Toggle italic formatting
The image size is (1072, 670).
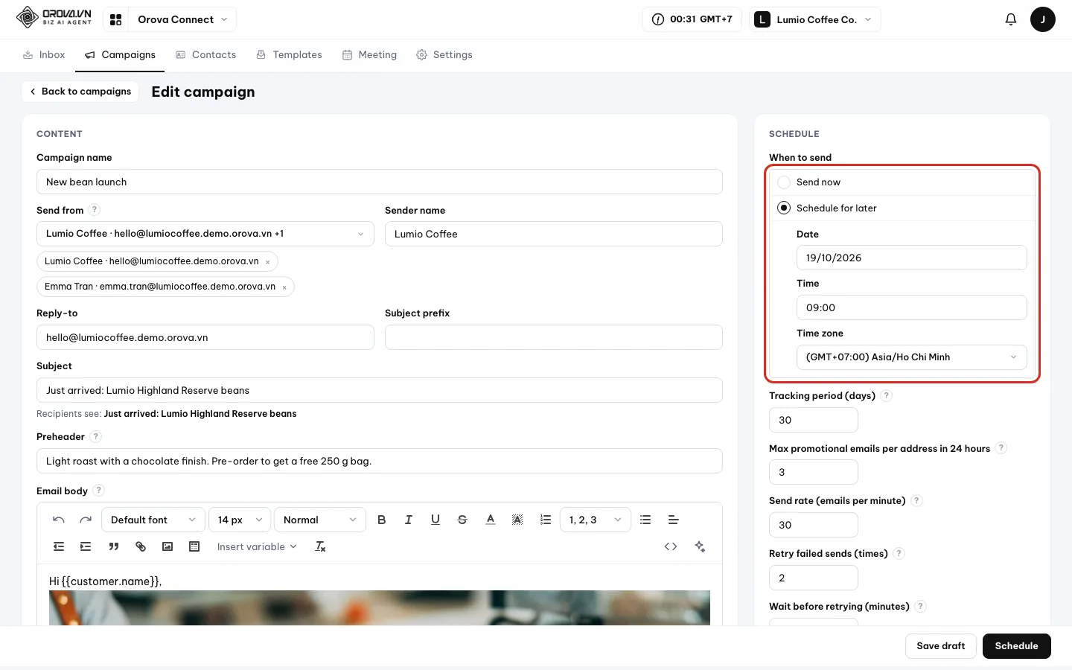click(409, 520)
